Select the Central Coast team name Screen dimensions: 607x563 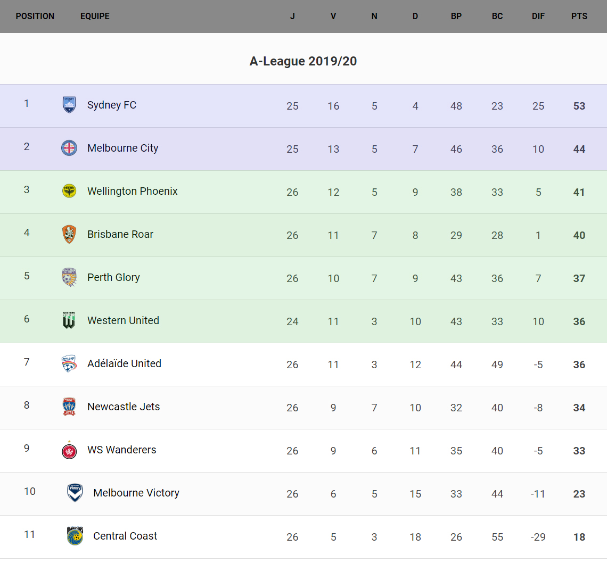click(x=125, y=536)
